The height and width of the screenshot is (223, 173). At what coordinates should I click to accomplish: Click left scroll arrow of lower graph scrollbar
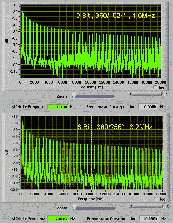[x=131, y=206]
